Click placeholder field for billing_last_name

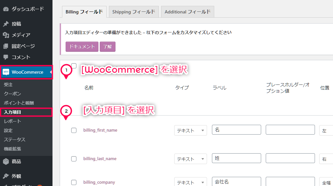coord(290,158)
